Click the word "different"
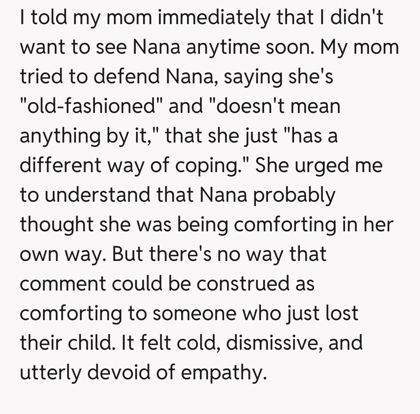 click(56, 166)
